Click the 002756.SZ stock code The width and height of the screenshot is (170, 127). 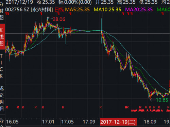pyautogui.click(x=17, y=10)
